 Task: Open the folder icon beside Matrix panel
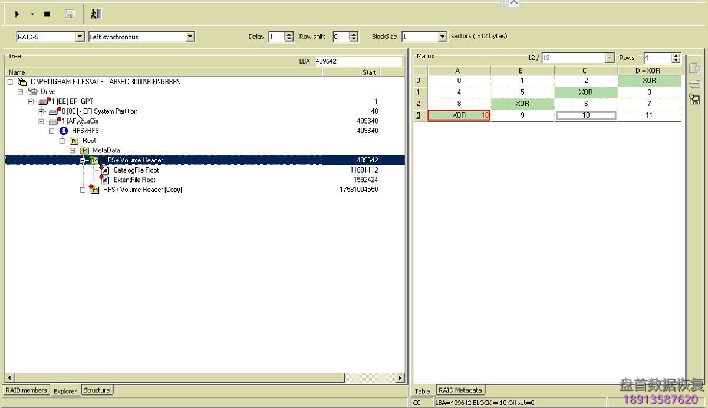pyautogui.click(x=694, y=84)
